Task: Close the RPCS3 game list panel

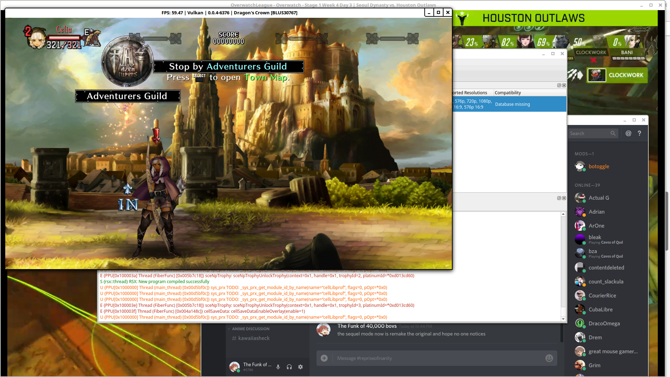Action: [564, 85]
